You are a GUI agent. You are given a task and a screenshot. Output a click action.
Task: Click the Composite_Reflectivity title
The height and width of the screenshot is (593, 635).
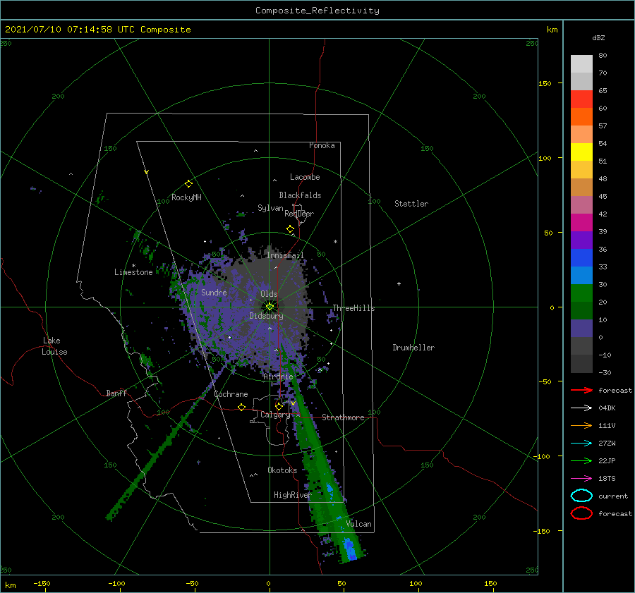tap(317, 11)
